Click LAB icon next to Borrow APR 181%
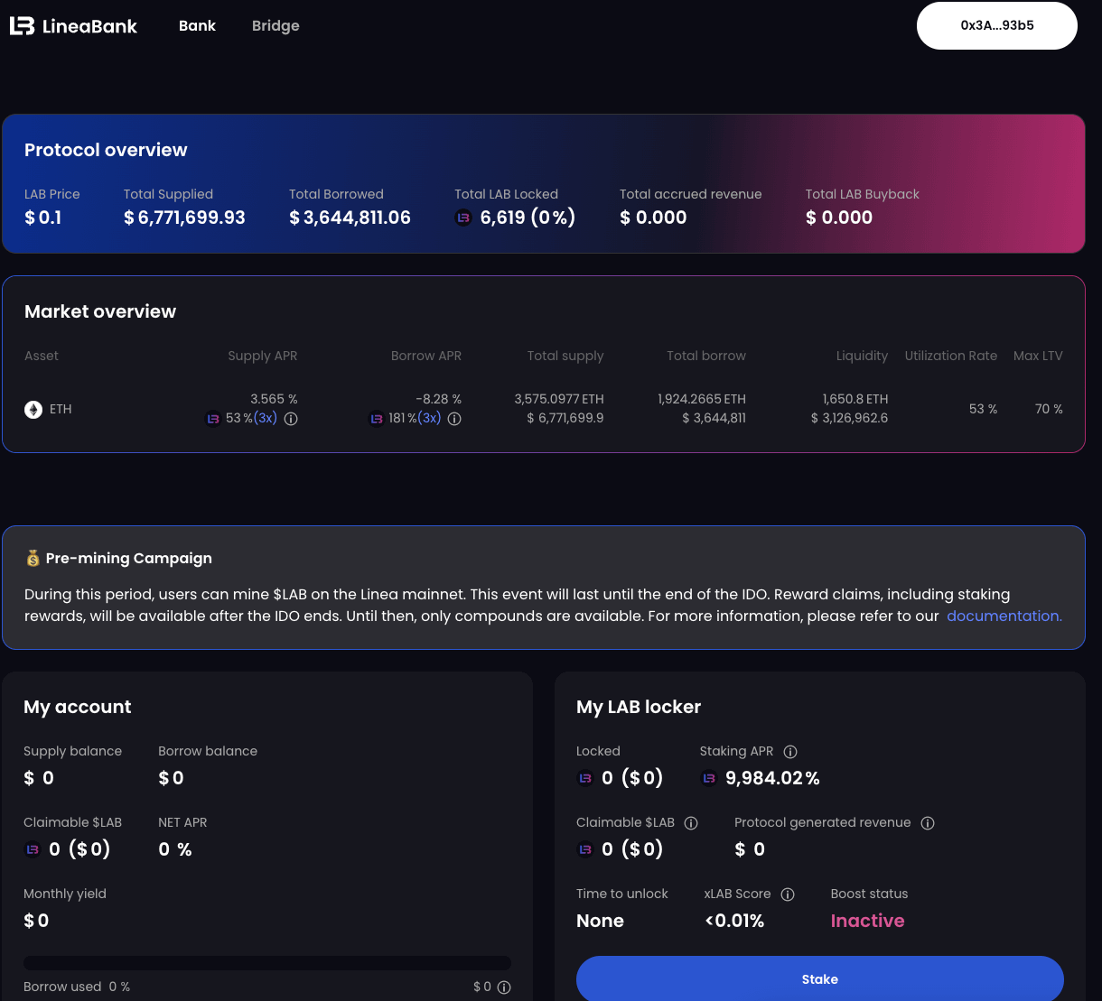 coord(377,419)
